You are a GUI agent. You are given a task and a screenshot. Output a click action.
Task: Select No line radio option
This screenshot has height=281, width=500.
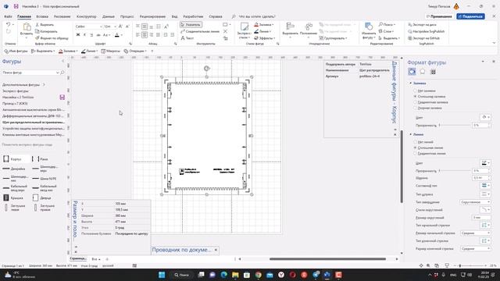click(x=415, y=142)
